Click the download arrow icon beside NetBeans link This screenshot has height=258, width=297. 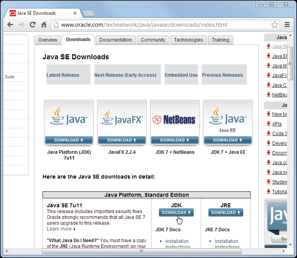pos(268,94)
